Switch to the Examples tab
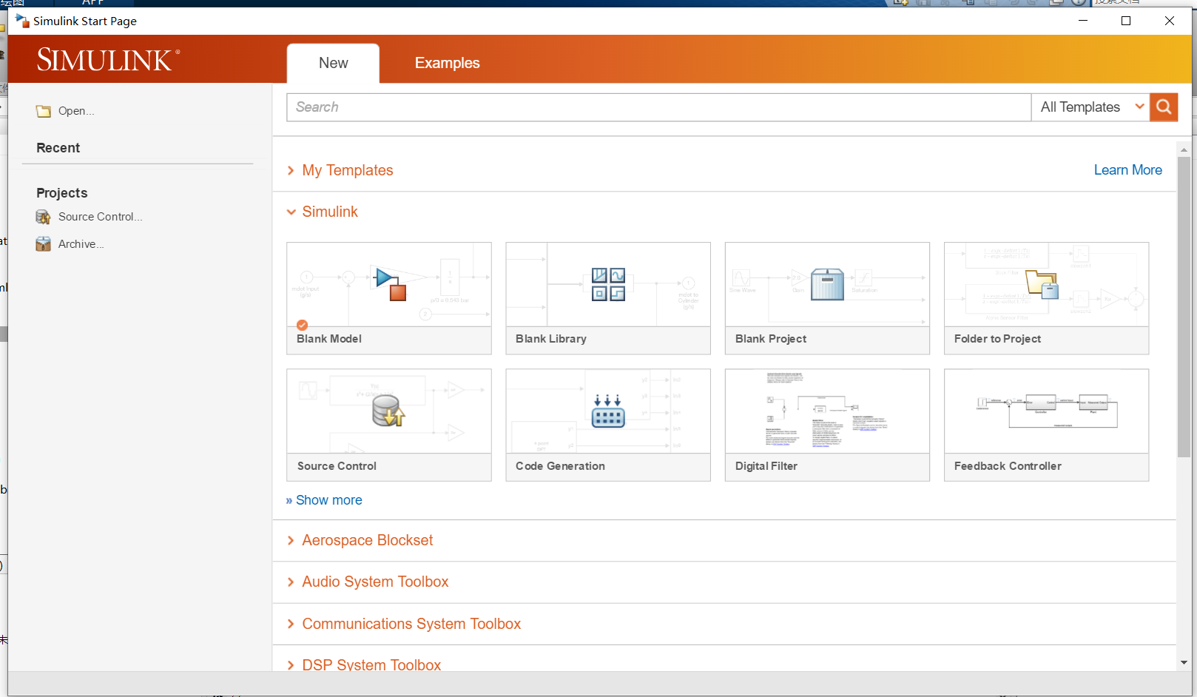This screenshot has height=697, width=1197. tap(448, 63)
